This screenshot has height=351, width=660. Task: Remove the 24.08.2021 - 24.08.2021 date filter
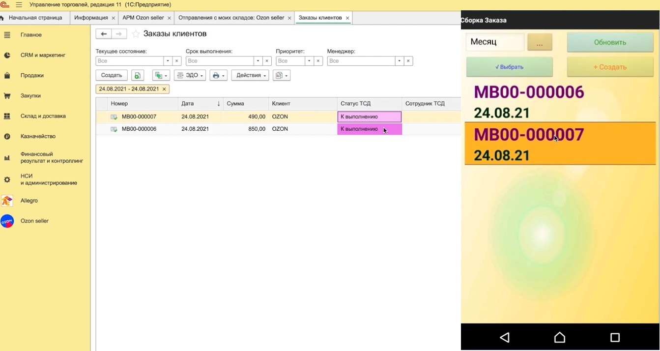pos(164,89)
